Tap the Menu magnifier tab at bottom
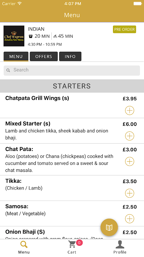This screenshot has width=144, height=257. tap(24, 247)
